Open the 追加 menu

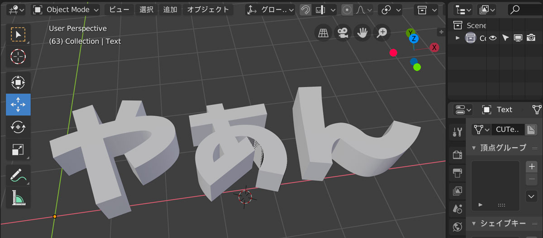[x=170, y=9]
